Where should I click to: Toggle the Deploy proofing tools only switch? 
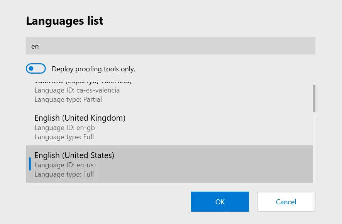[x=36, y=69]
